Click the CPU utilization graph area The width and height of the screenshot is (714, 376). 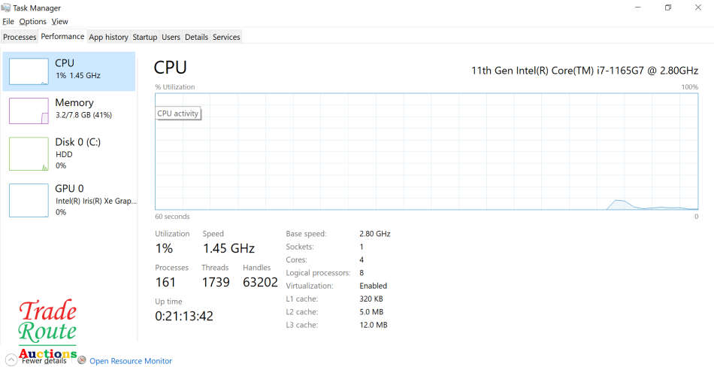coord(427,151)
